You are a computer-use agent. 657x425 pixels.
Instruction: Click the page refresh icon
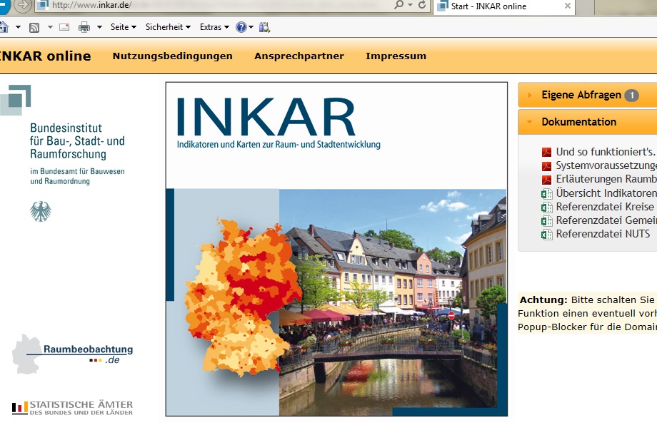pos(422,5)
